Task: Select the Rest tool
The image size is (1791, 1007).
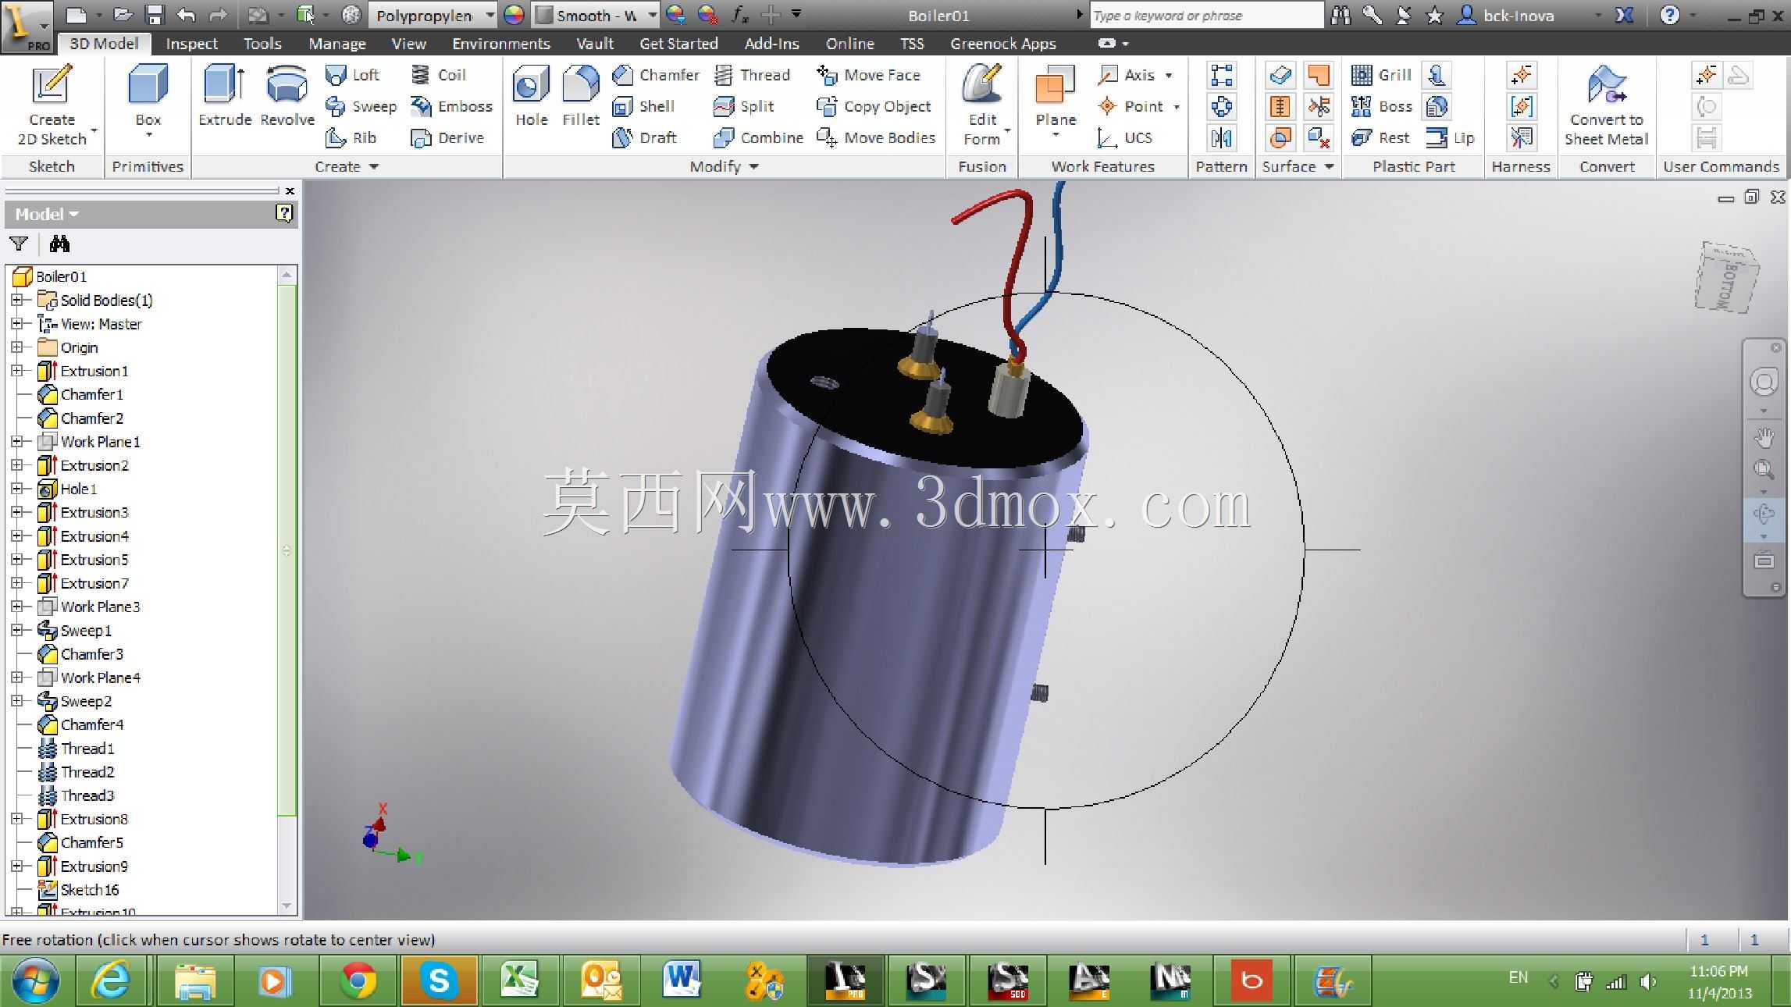Action: 1380,138
